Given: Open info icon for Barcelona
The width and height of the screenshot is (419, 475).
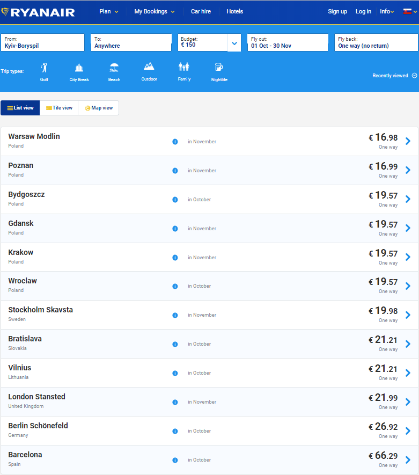Looking at the screenshot, I should [x=175, y=460].
